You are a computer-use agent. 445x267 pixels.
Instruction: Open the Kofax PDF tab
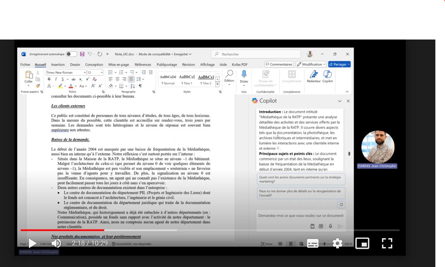coord(239,65)
